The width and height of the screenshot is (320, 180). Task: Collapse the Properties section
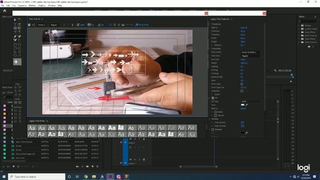click(210, 48)
